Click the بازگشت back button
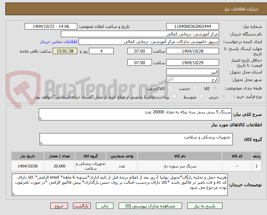267x215 pixels. click(82, 206)
